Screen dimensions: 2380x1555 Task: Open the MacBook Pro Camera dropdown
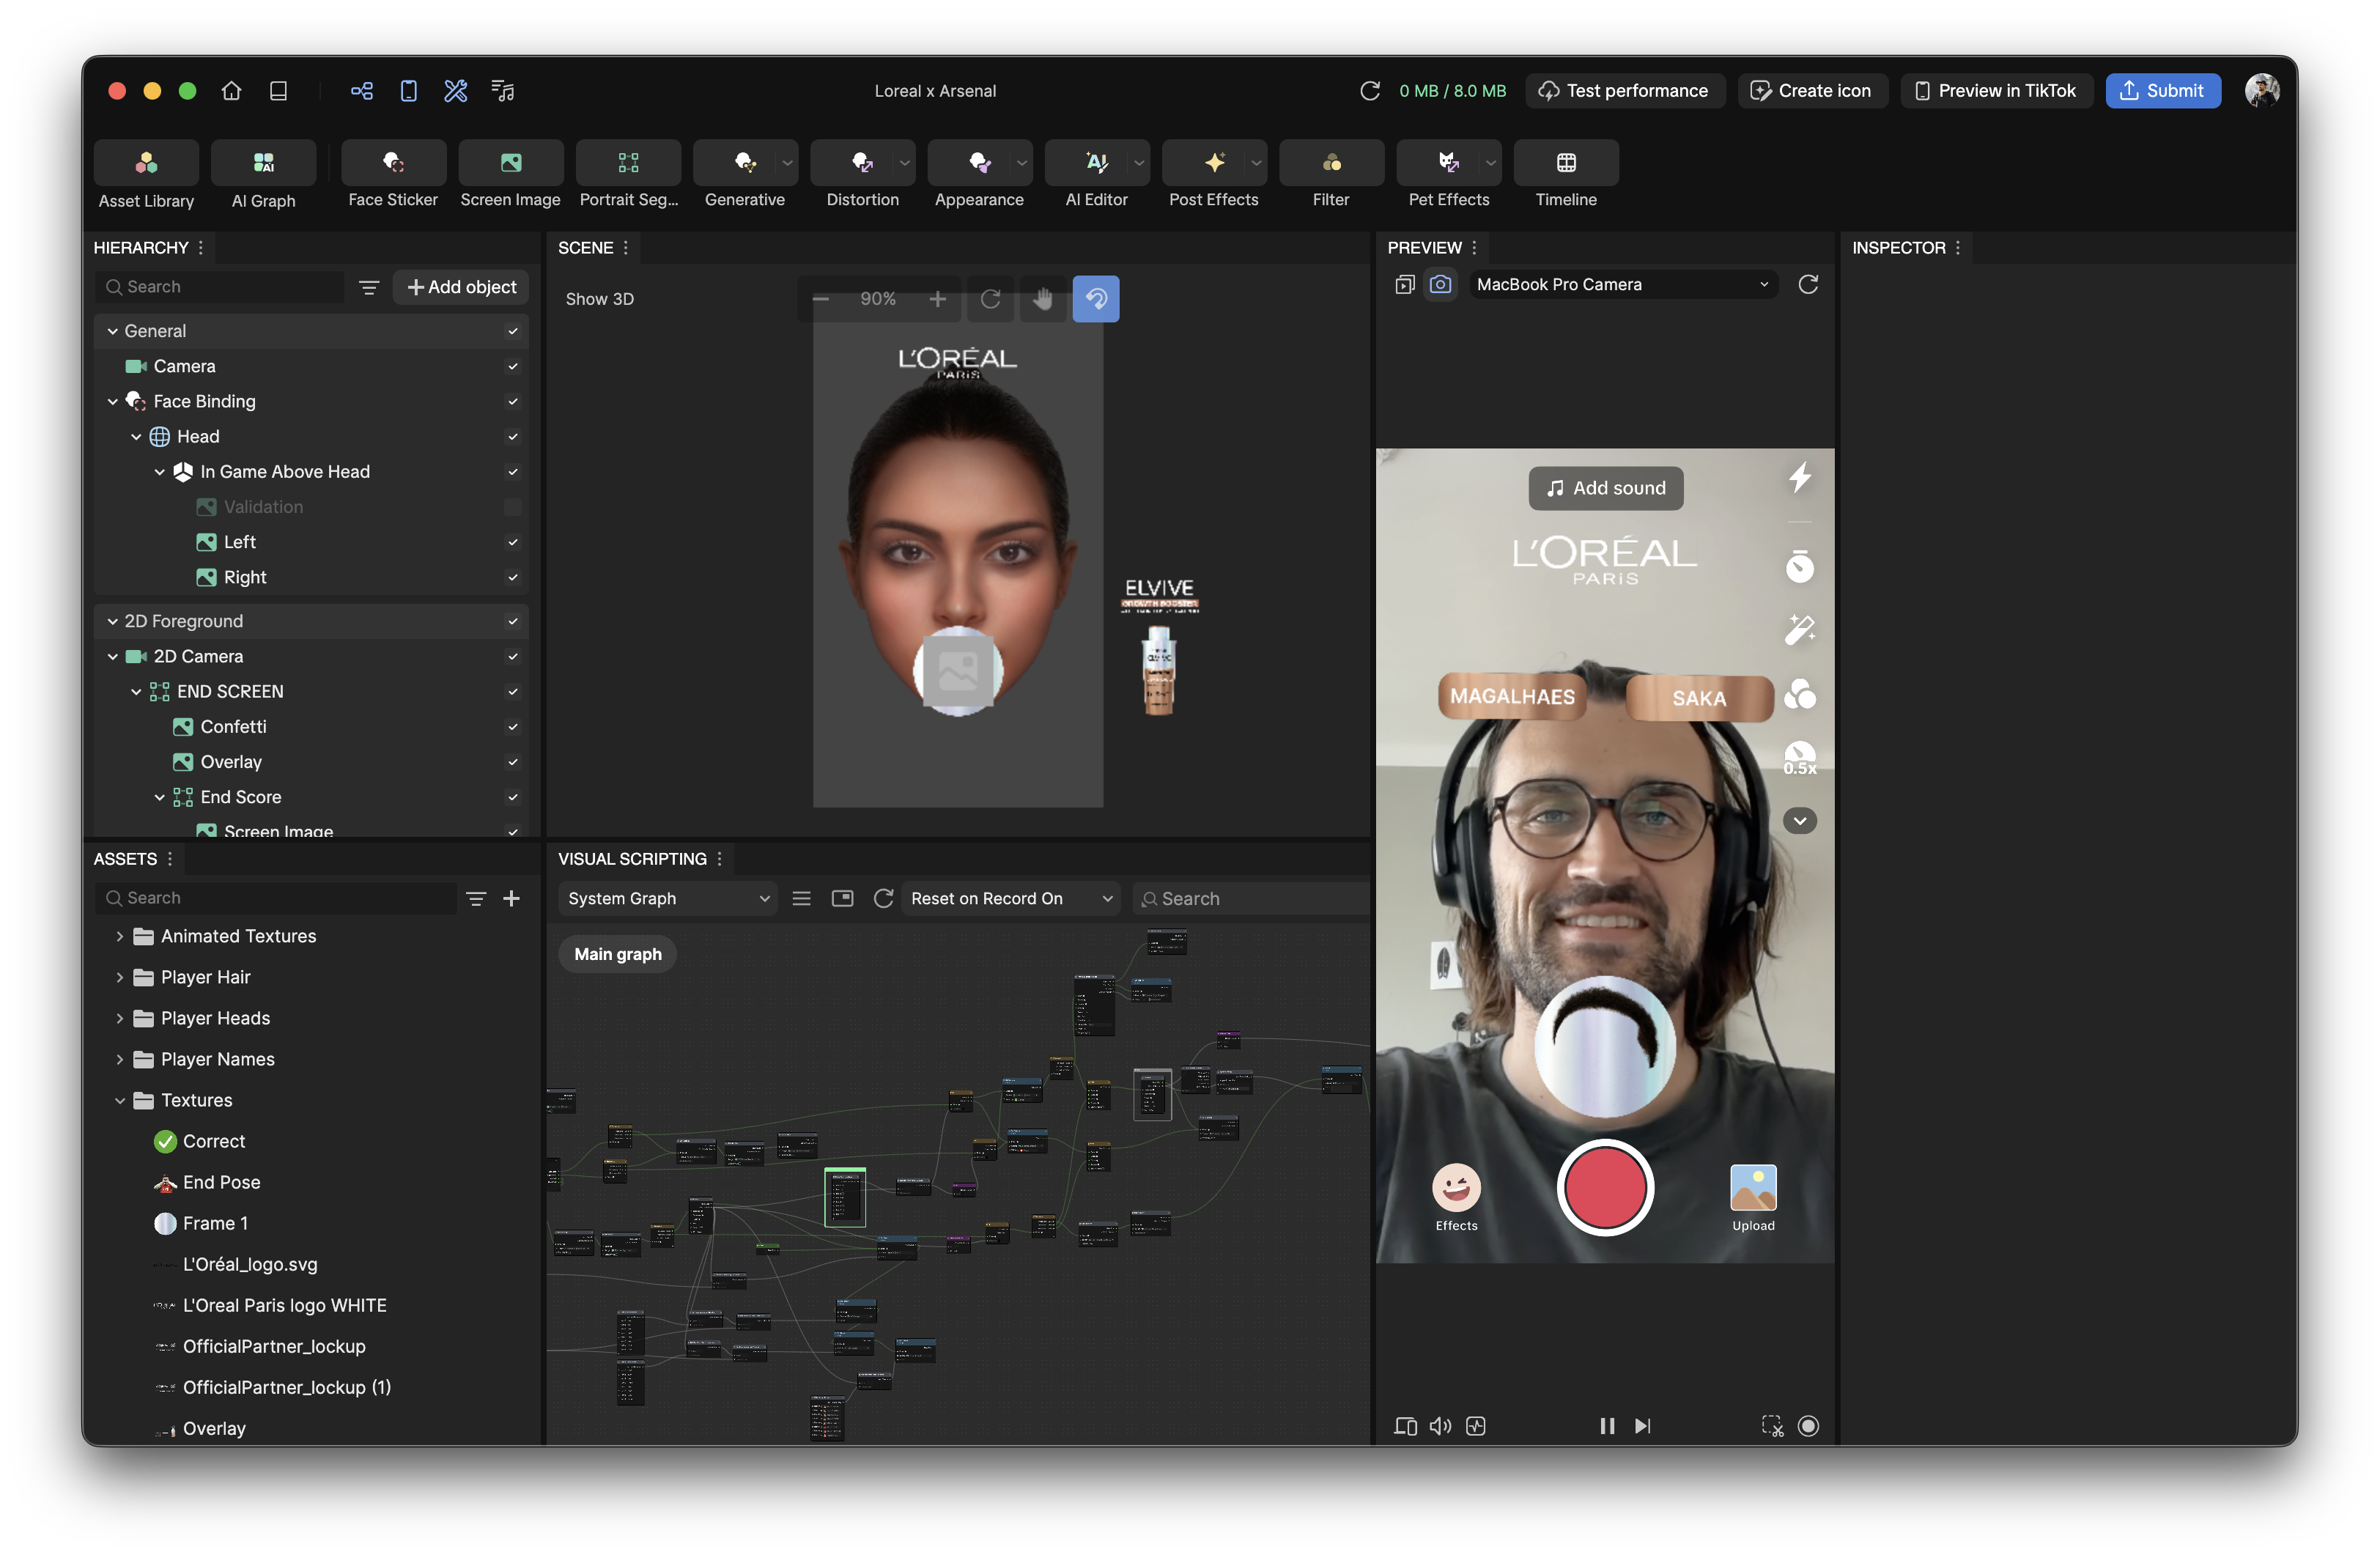[1622, 284]
